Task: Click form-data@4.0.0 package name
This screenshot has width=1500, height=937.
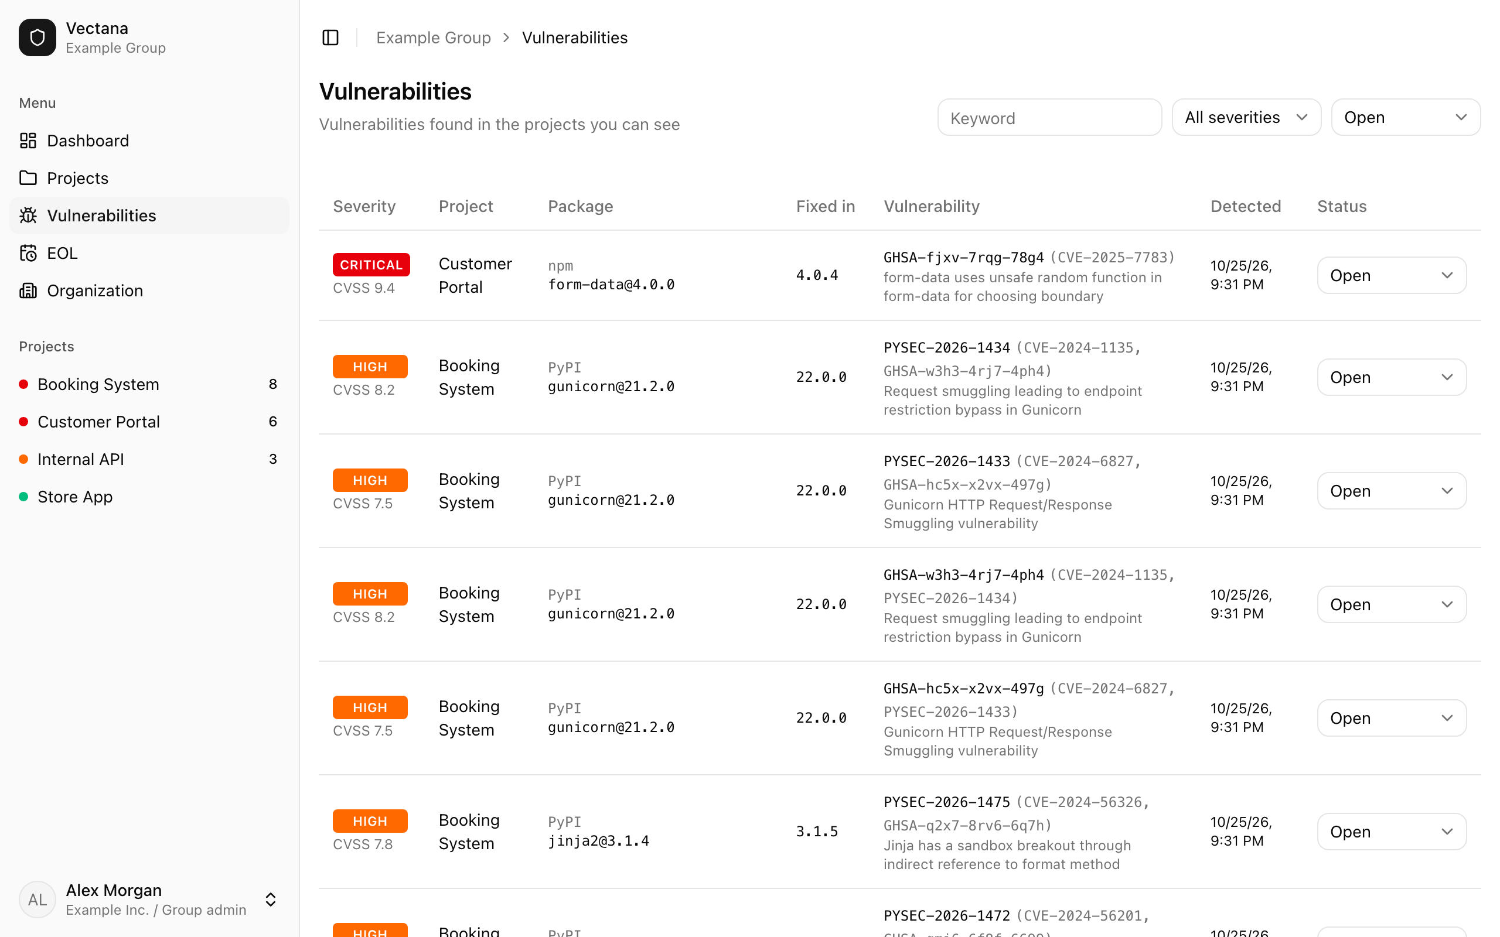Action: click(x=611, y=285)
